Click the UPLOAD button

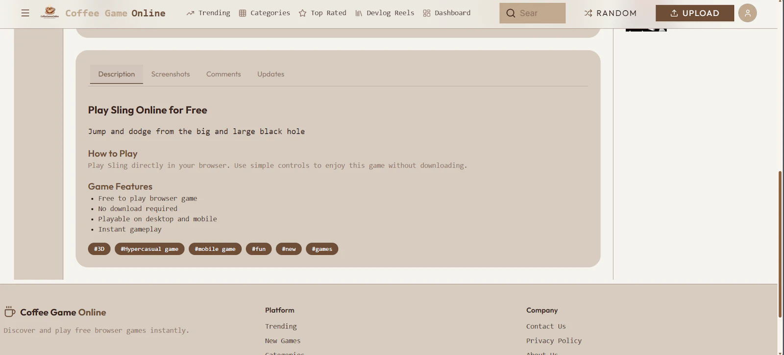click(x=695, y=13)
